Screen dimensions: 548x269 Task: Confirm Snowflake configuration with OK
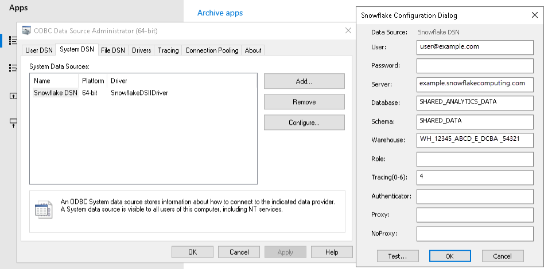[450, 256]
